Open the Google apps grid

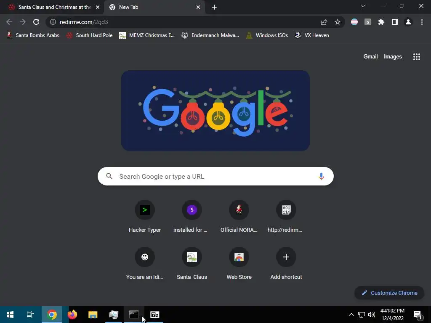pos(417,57)
